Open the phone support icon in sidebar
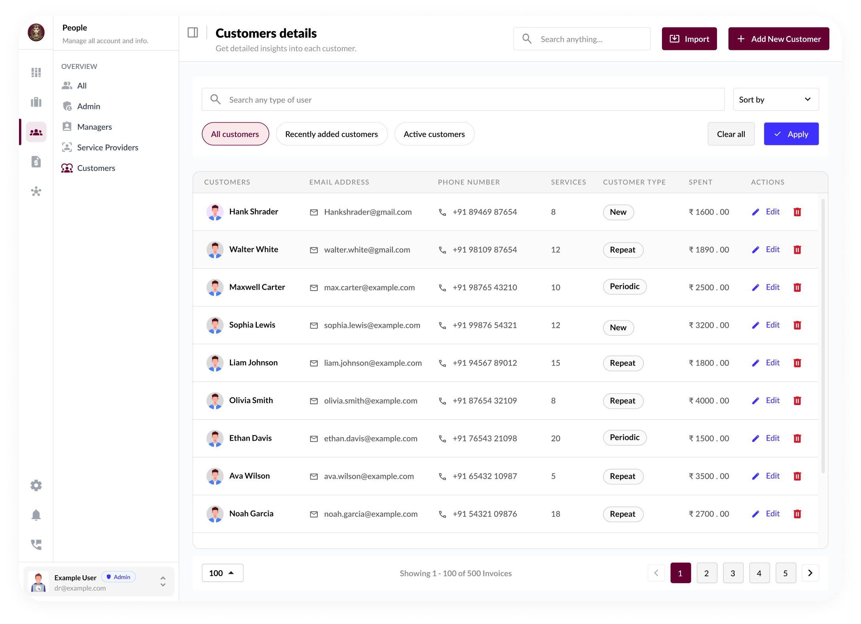Image resolution: width=861 pixels, height=624 pixels. [36, 544]
